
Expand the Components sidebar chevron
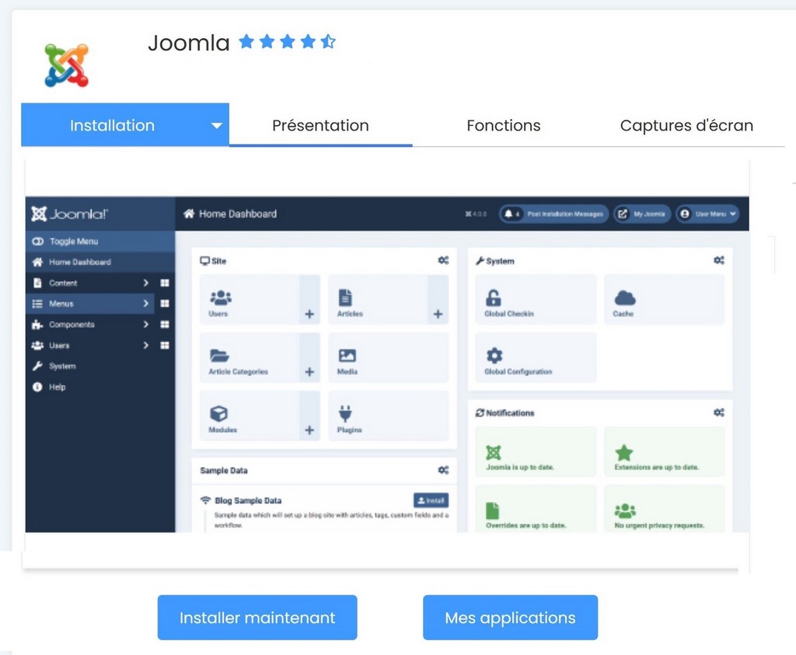145,325
